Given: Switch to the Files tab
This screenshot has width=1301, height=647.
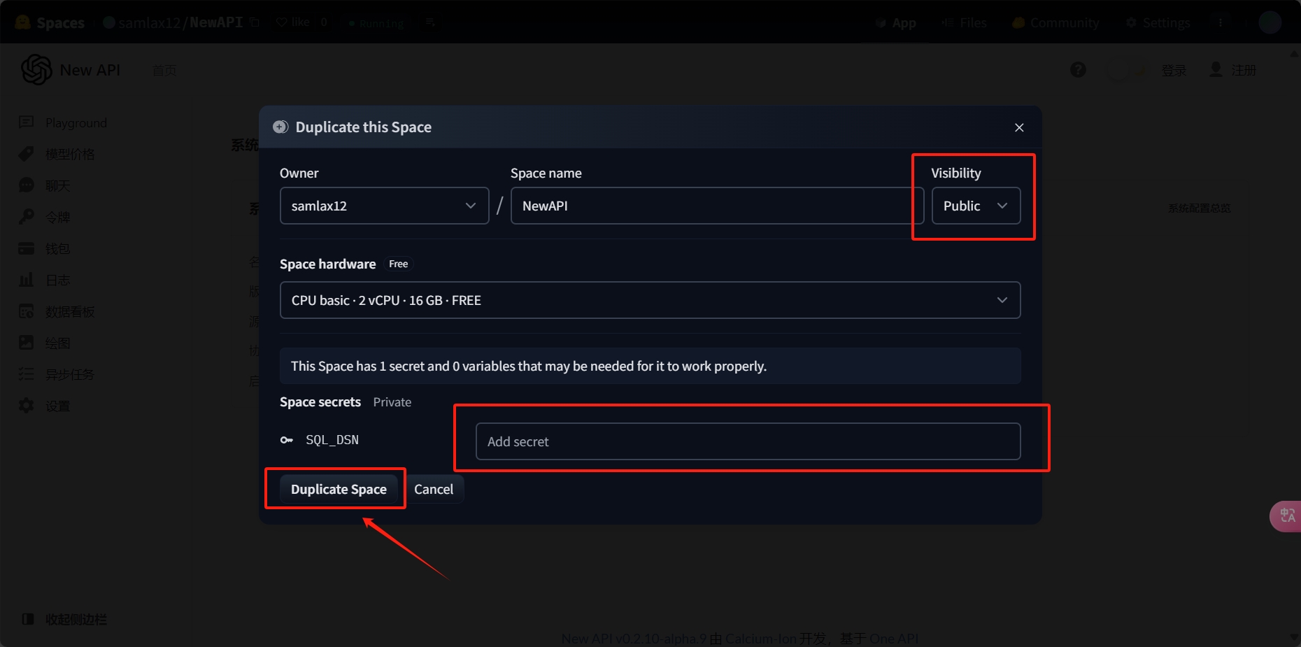Looking at the screenshot, I should tap(964, 23).
